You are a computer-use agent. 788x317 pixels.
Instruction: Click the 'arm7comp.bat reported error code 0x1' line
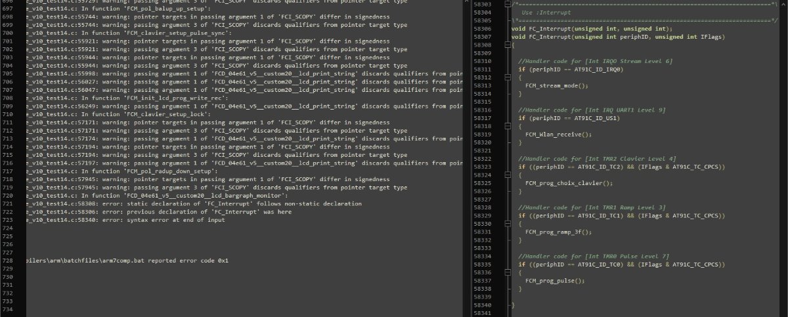tap(127, 261)
